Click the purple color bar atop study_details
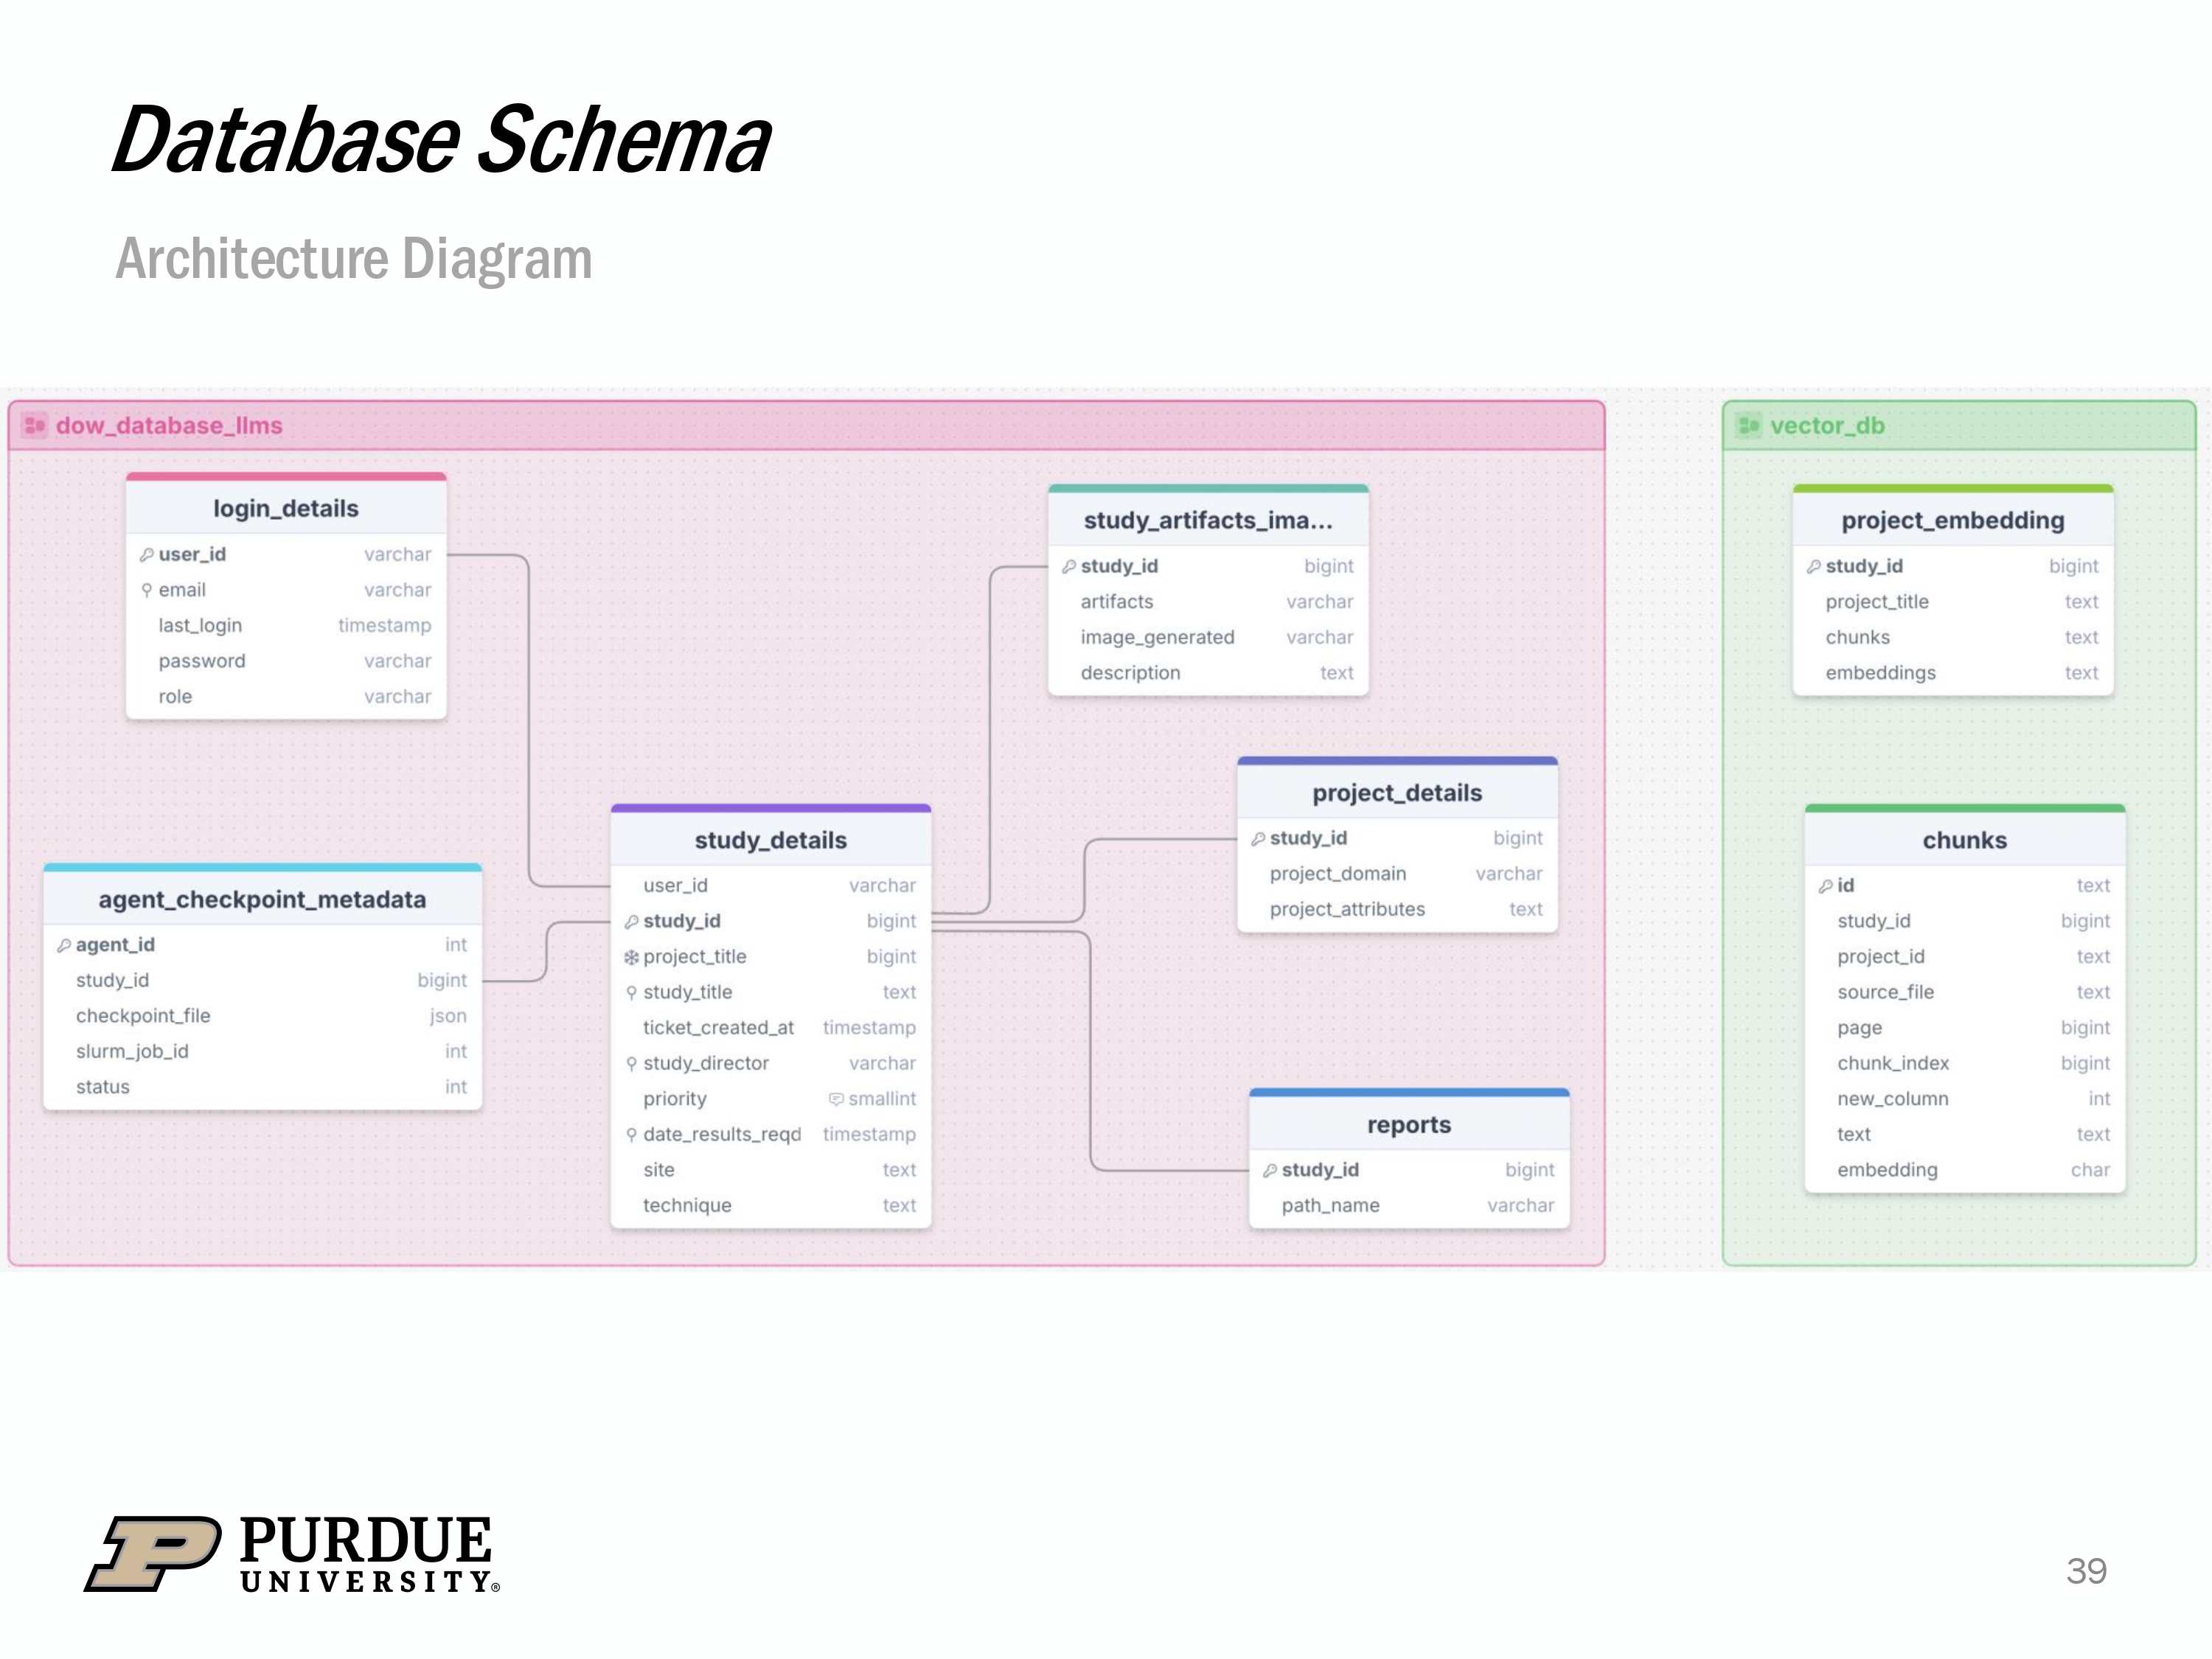Viewport: 2212px width, 1659px height. point(770,808)
